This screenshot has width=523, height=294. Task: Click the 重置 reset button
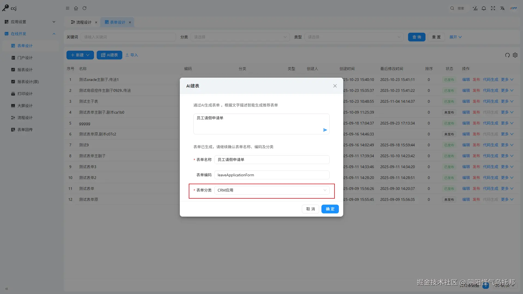[436, 37]
